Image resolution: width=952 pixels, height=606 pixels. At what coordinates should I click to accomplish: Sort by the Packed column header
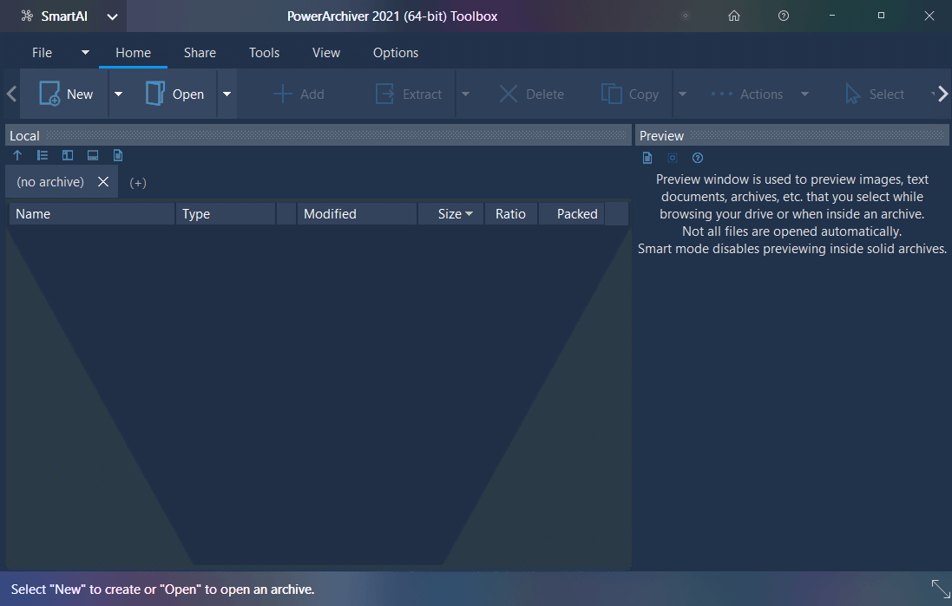point(571,213)
